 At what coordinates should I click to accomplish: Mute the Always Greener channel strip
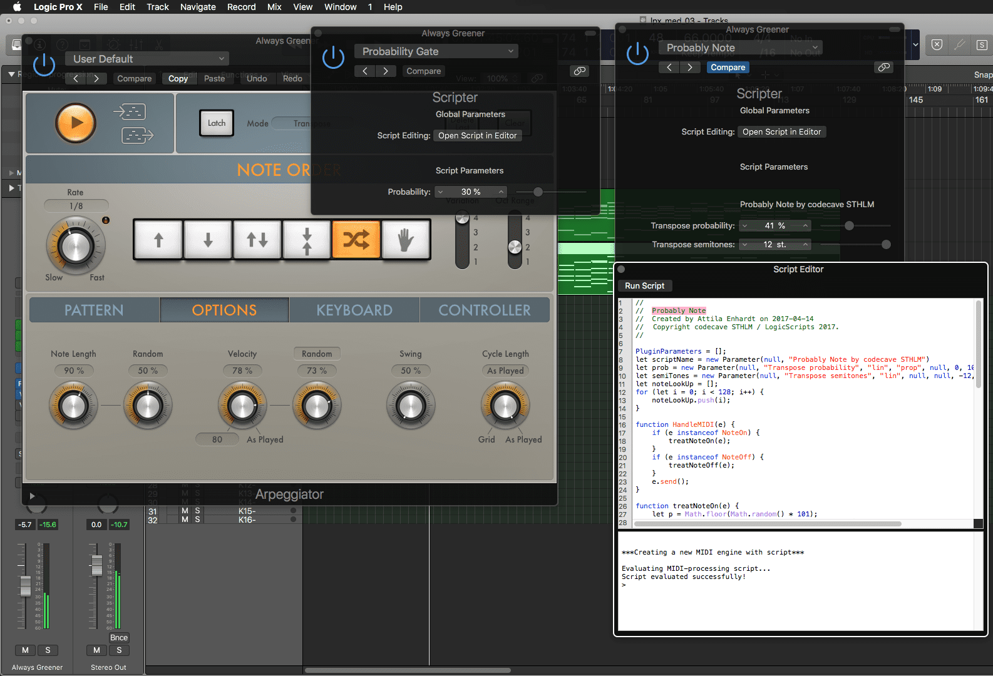coord(25,650)
